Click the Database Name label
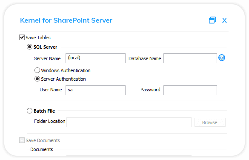The height and width of the screenshot is (160, 249). point(145,58)
